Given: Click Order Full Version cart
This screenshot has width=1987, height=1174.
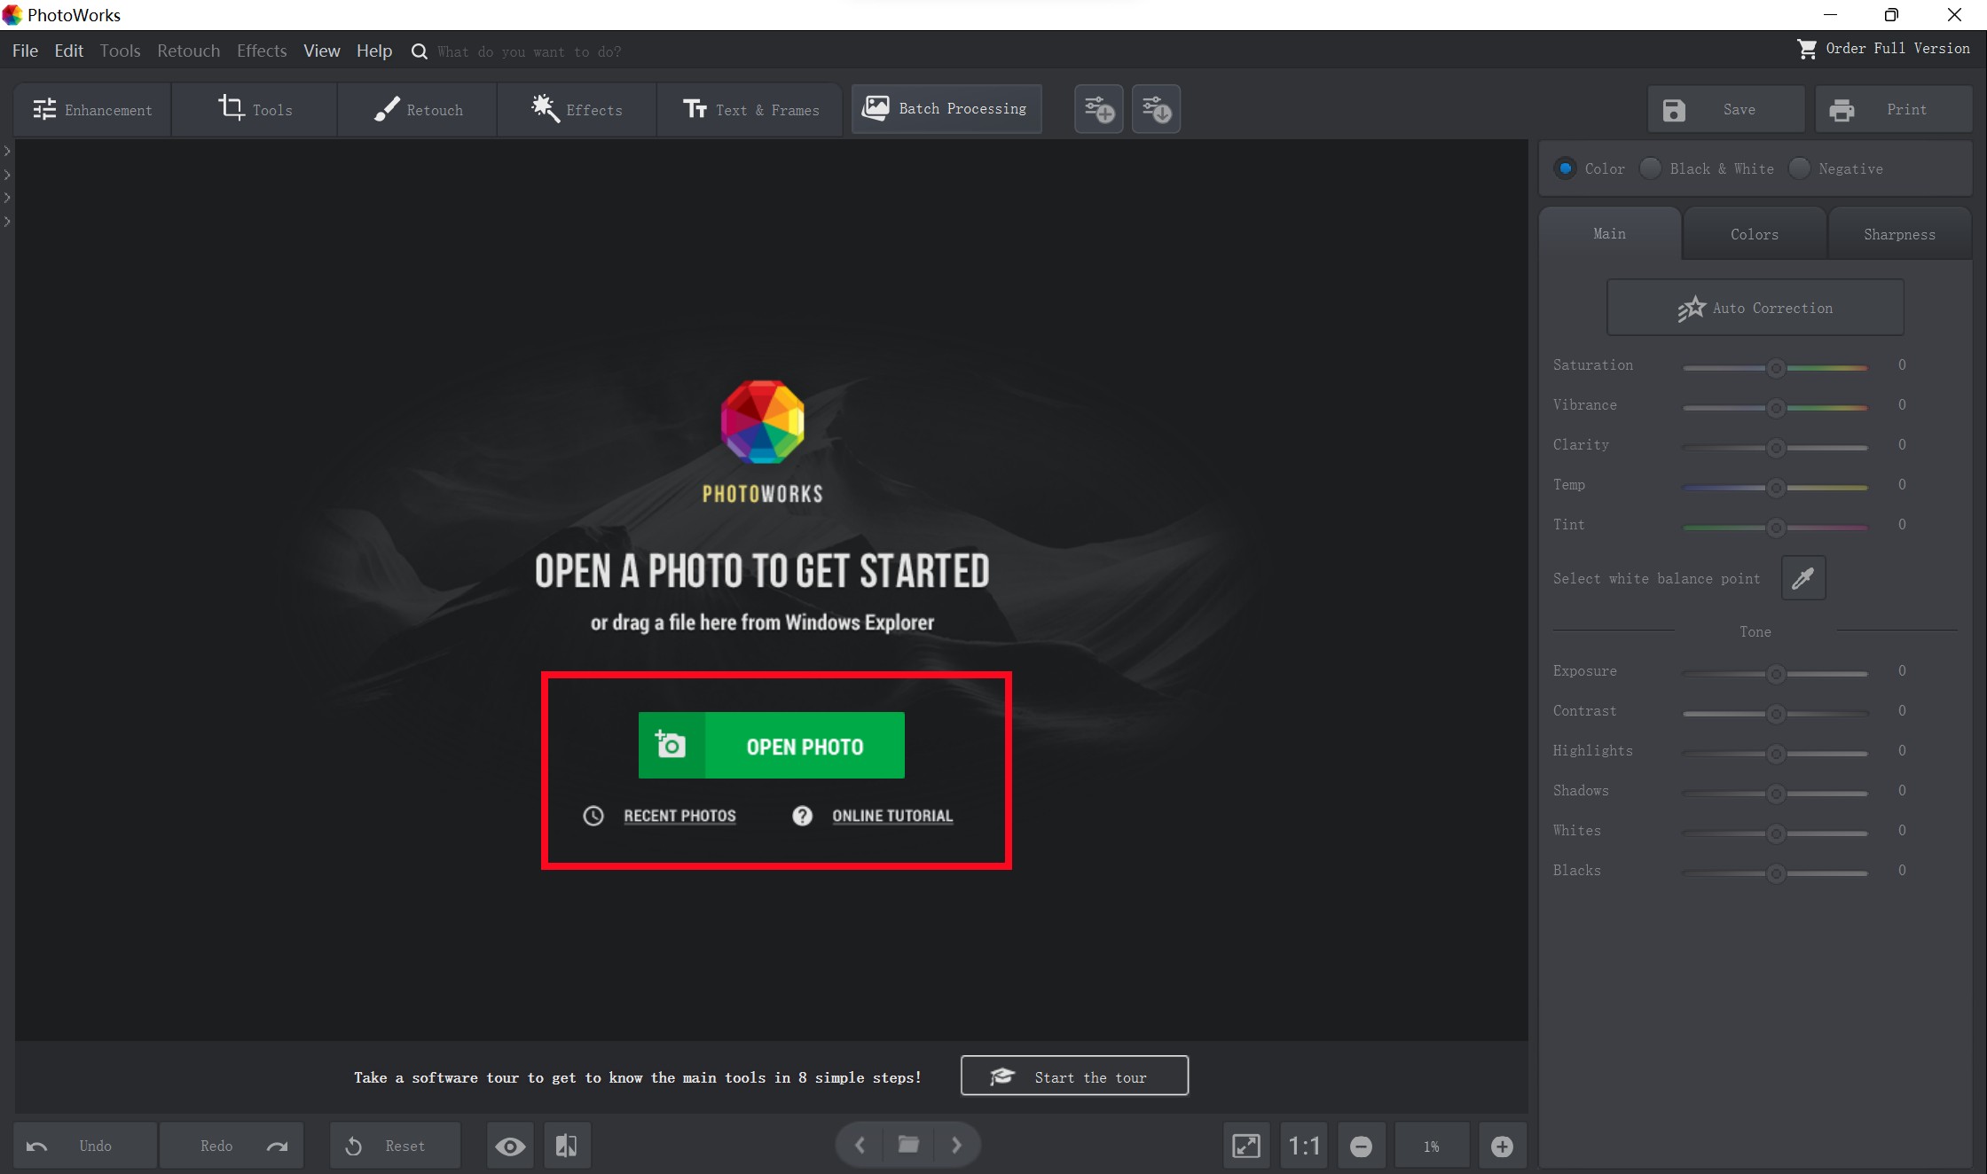Looking at the screenshot, I should click(x=1882, y=49).
